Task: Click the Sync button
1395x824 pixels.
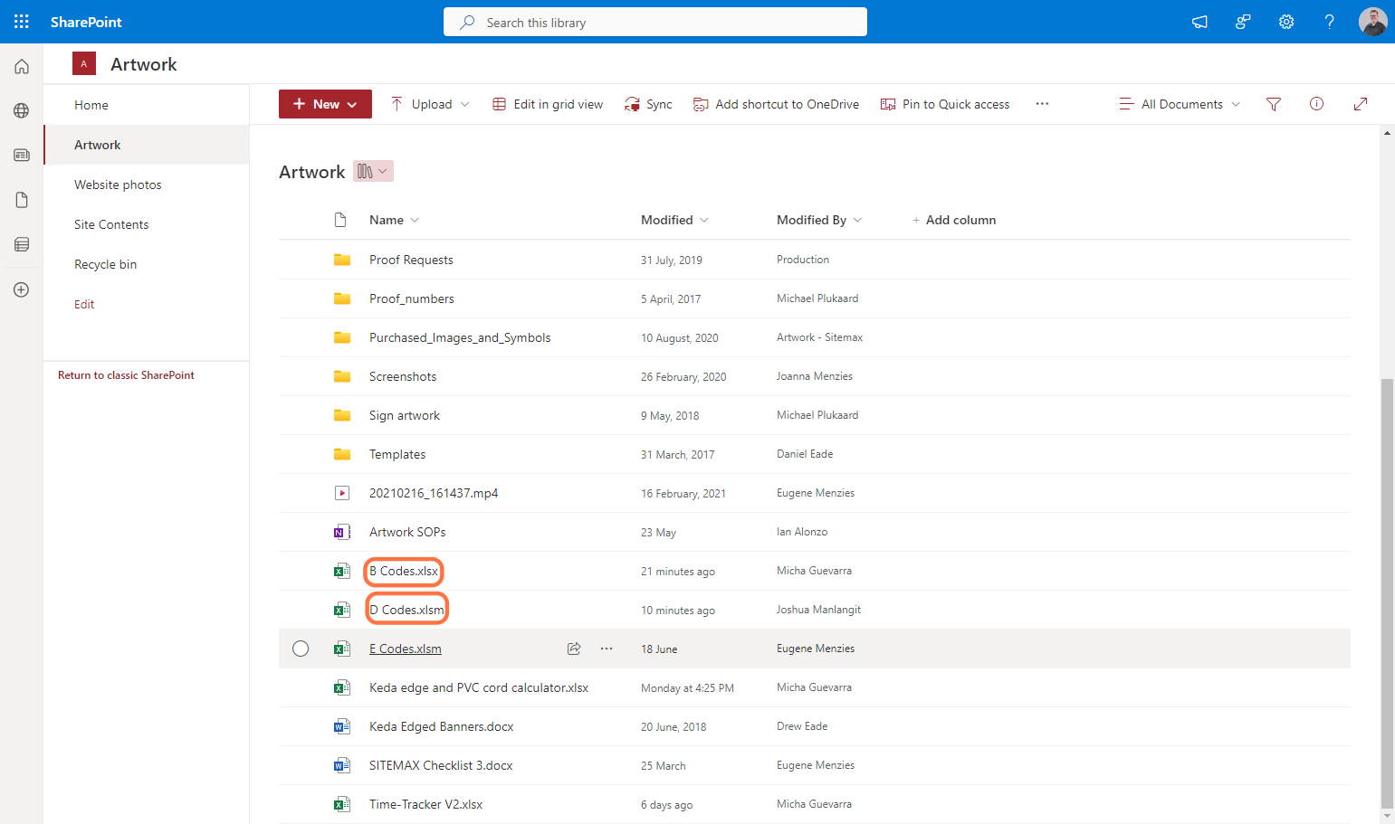Action: (x=648, y=104)
